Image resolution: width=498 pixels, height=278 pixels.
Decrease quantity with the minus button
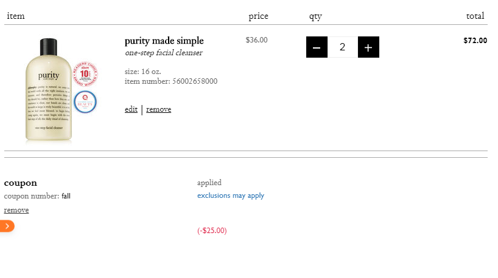(x=317, y=47)
